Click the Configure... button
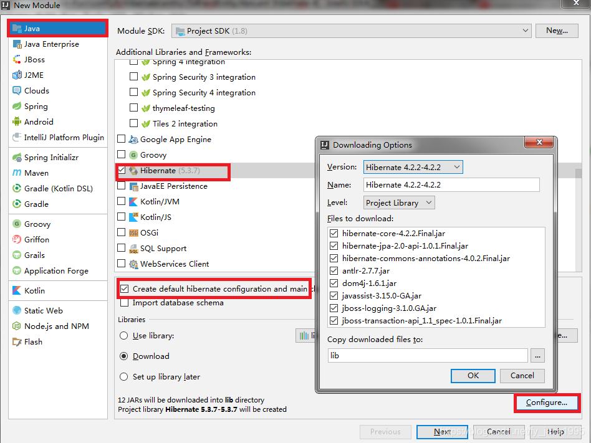Viewport: 591px width, 443px height. (547, 403)
